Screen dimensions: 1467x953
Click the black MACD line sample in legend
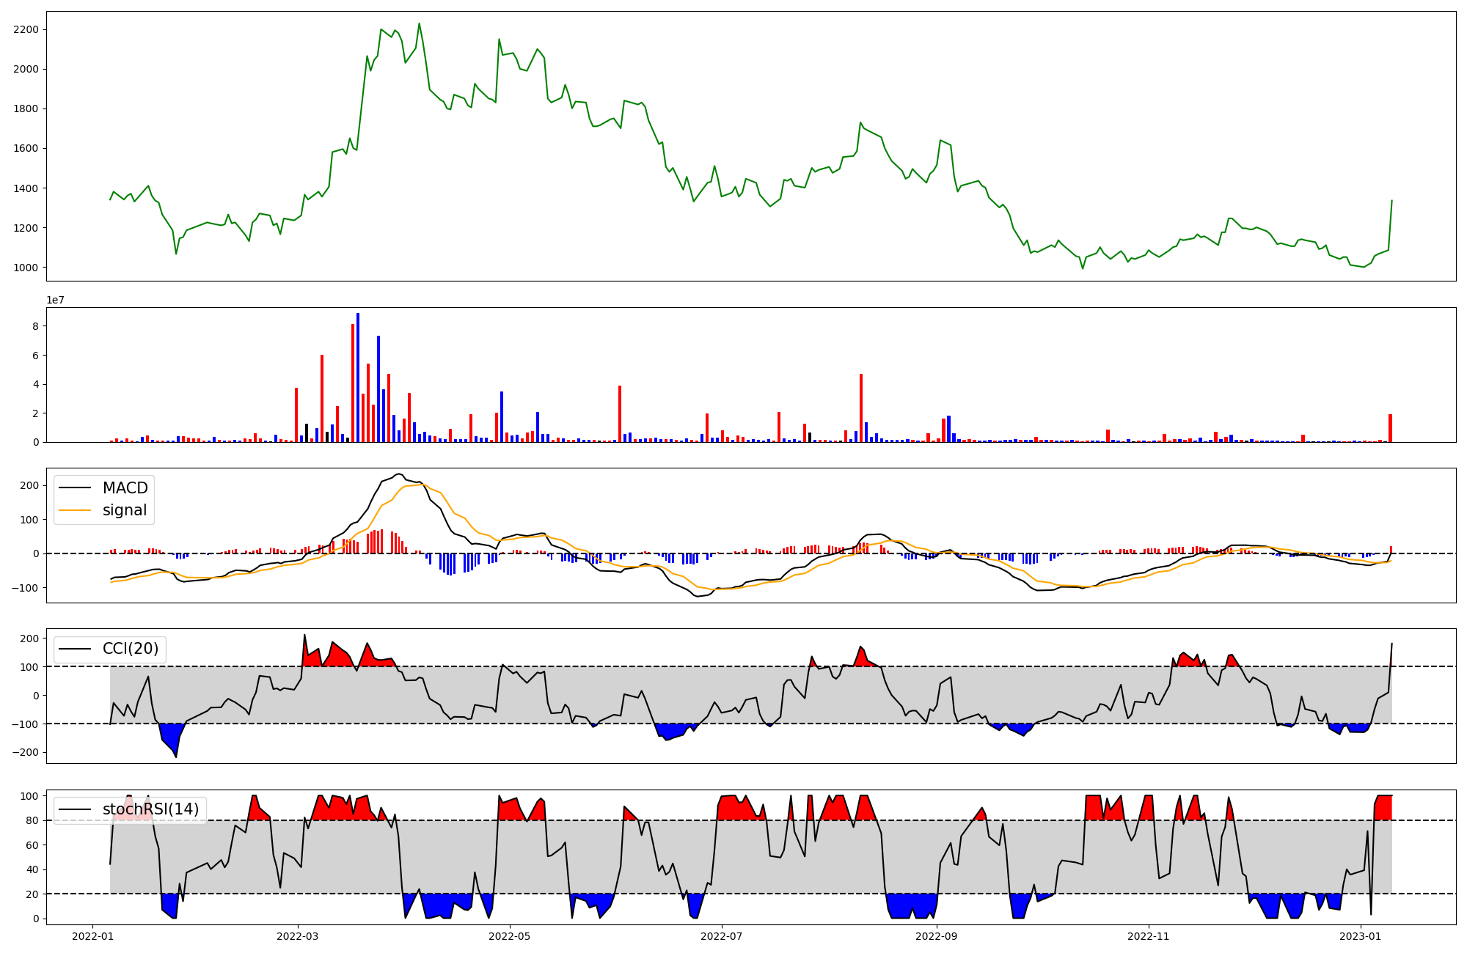[75, 488]
